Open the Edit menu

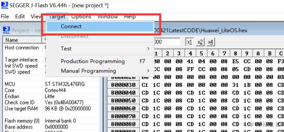[x=20, y=17]
